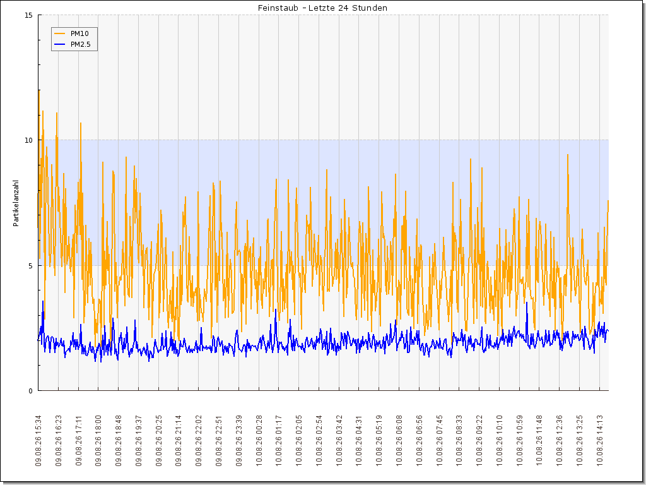Viewport: 646px width, 485px height.
Task: Click the time label 10.08.26 07:45
Action: tap(440, 440)
